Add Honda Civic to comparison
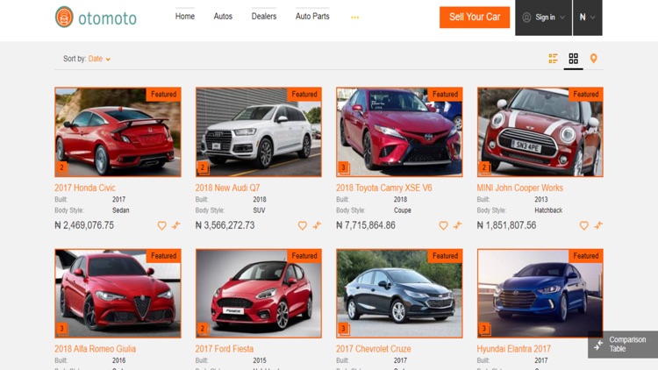The height and width of the screenshot is (370, 658). coord(175,225)
